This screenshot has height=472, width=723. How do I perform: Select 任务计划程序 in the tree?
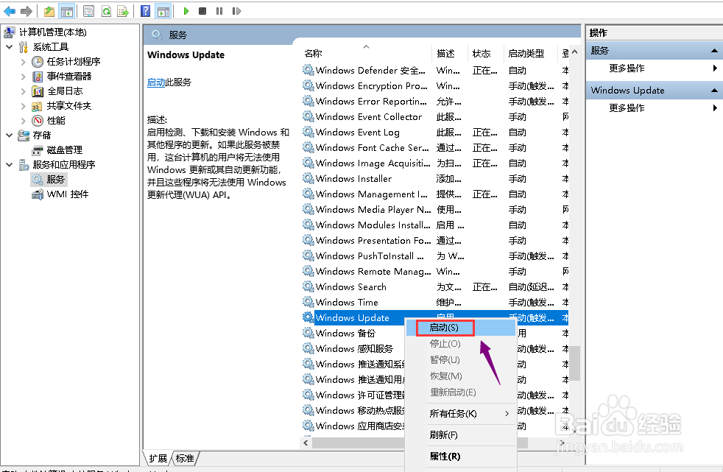tap(74, 62)
